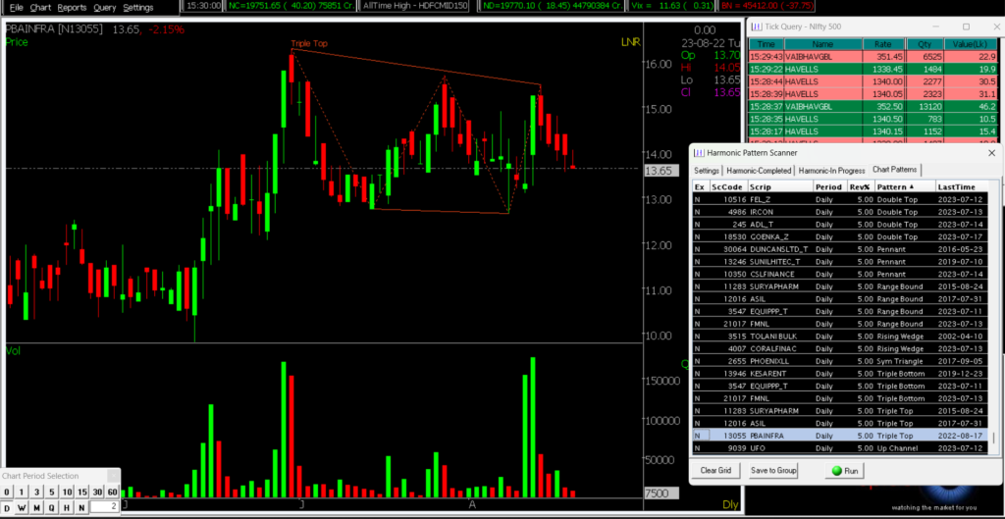Select the H period button

click(x=68, y=507)
